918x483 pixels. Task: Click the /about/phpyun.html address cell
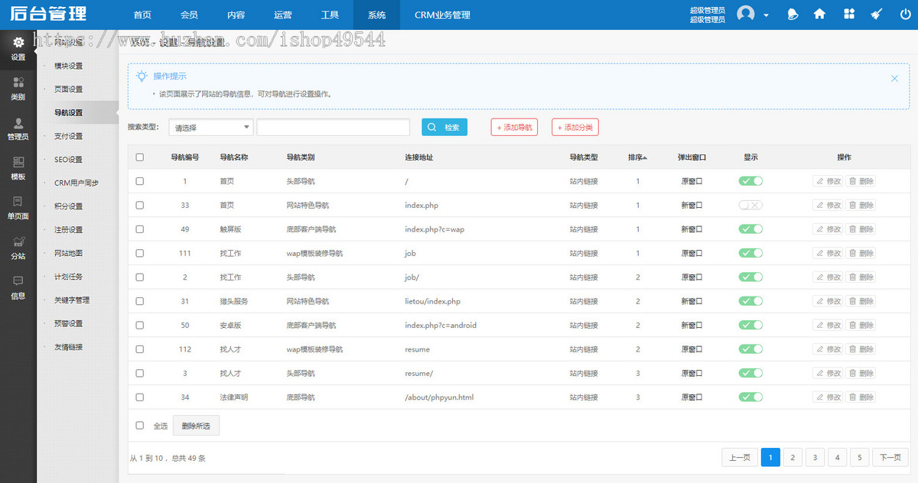click(x=439, y=397)
